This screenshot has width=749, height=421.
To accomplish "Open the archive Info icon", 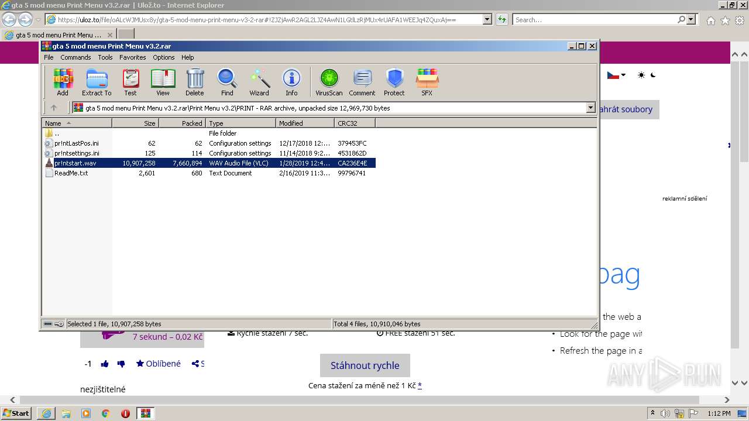I will tap(291, 82).
